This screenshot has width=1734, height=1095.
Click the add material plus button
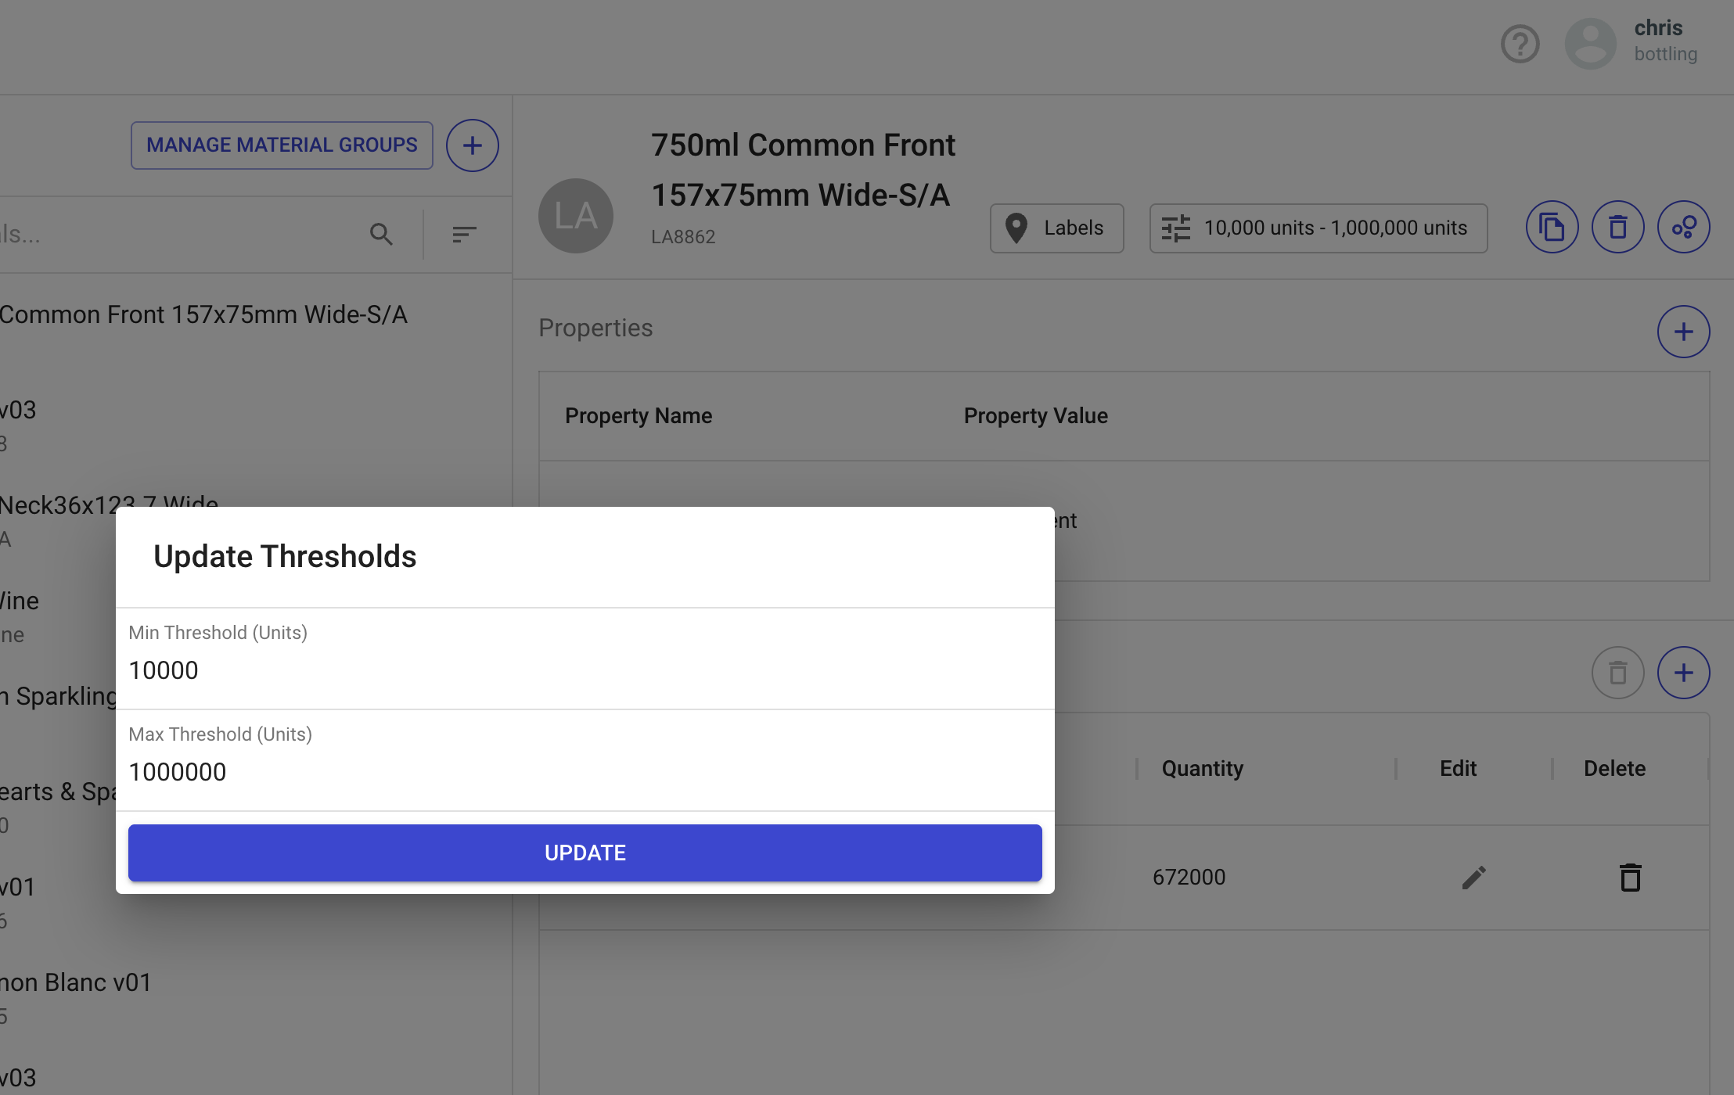pos(472,145)
